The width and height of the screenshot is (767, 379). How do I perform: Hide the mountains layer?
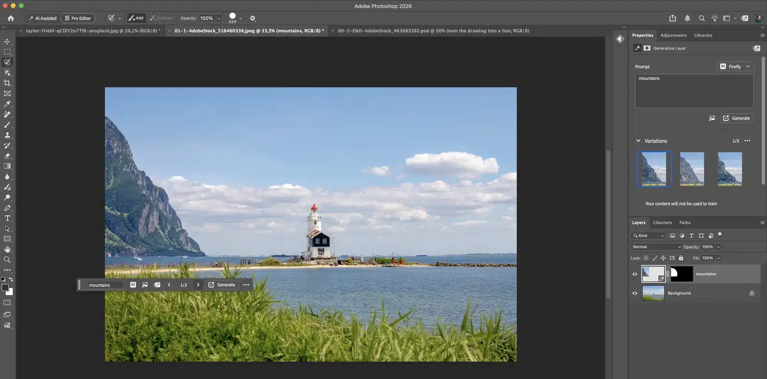pyautogui.click(x=635, y=274)
